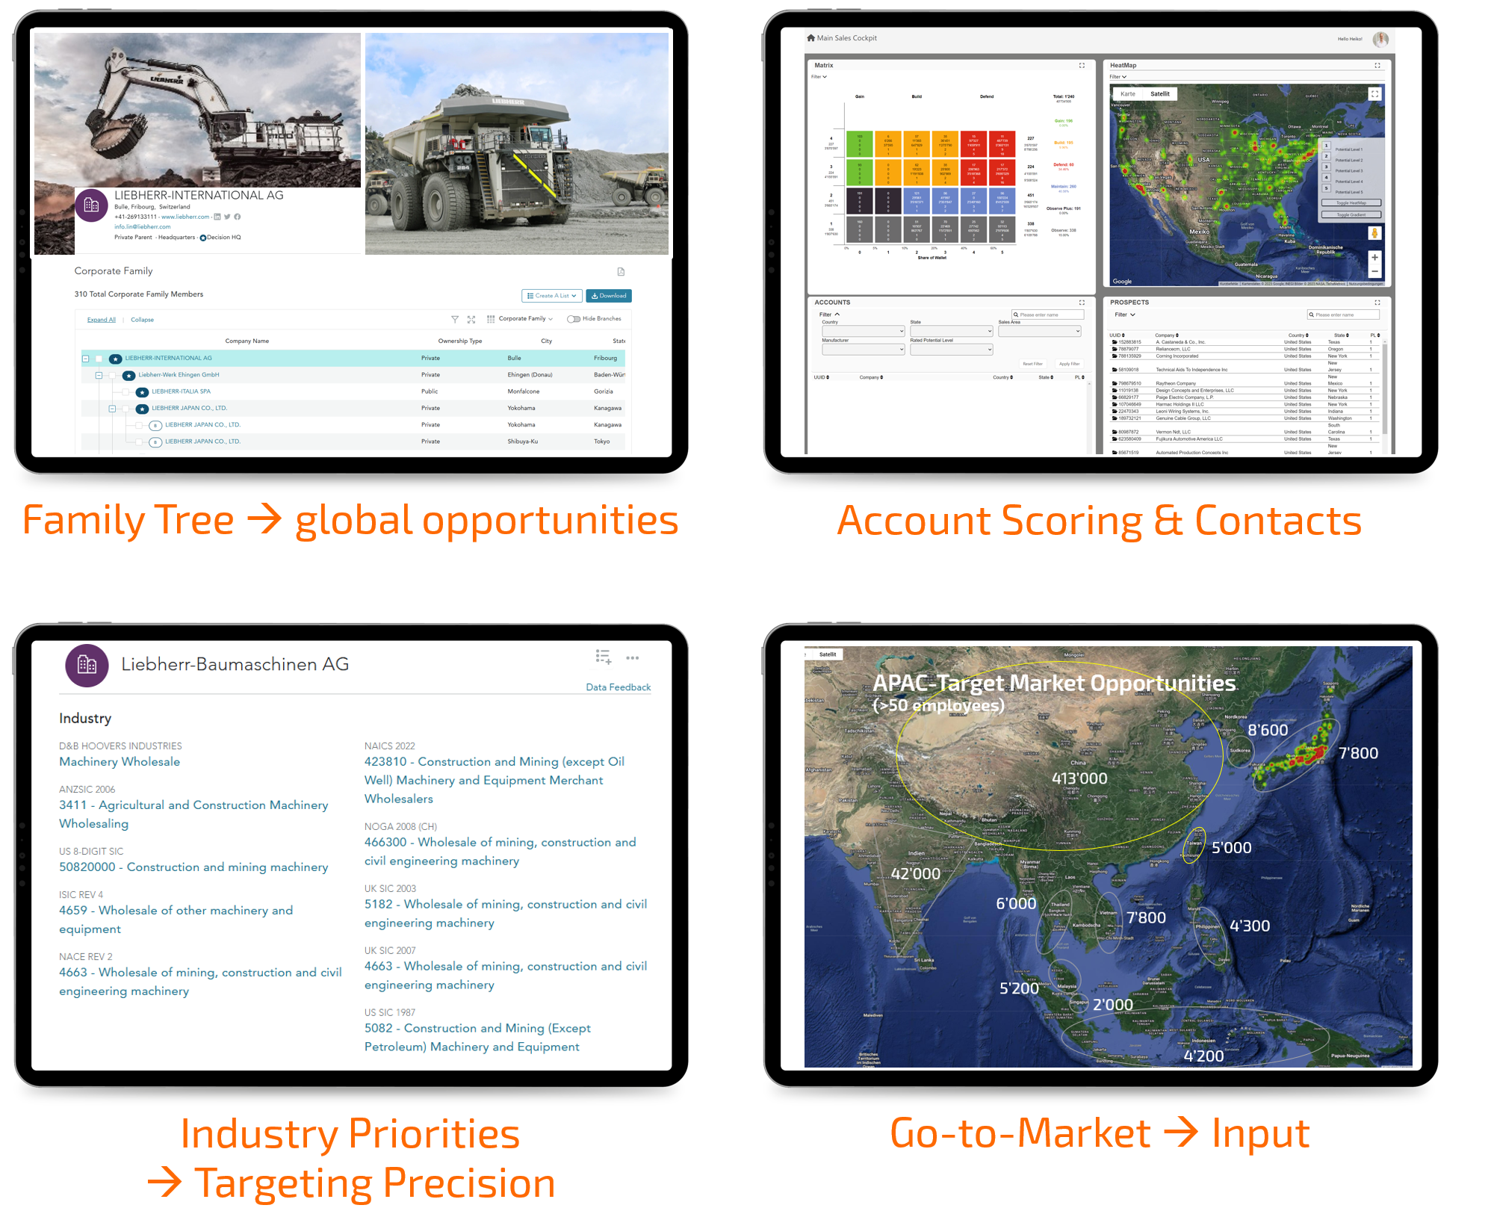Click the home icon beside Main Sales Cockpit
Viewport: 1491px width, 1211px height.
[x=811, y=38]
